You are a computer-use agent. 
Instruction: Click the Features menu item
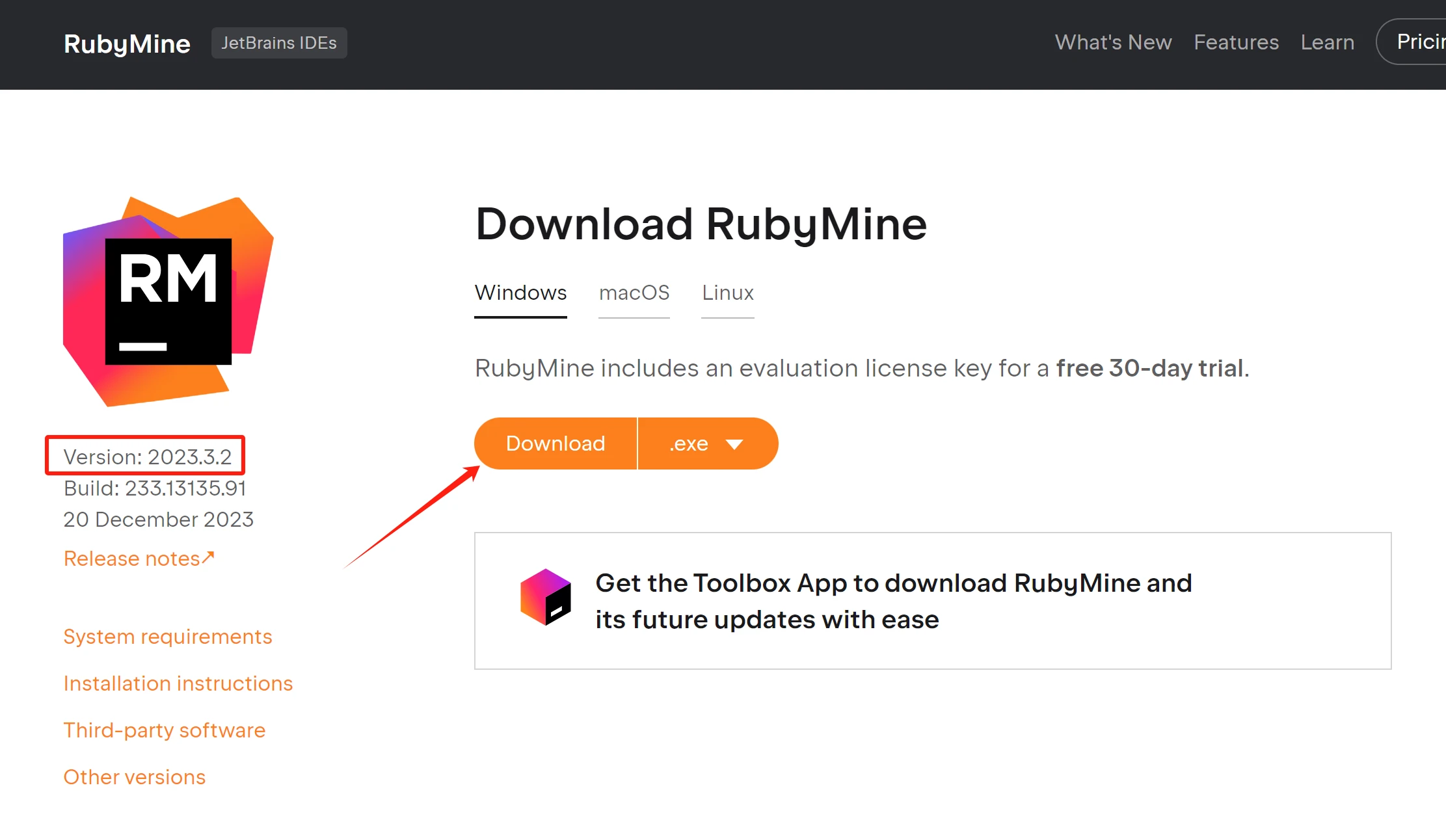click(1233, 43)
